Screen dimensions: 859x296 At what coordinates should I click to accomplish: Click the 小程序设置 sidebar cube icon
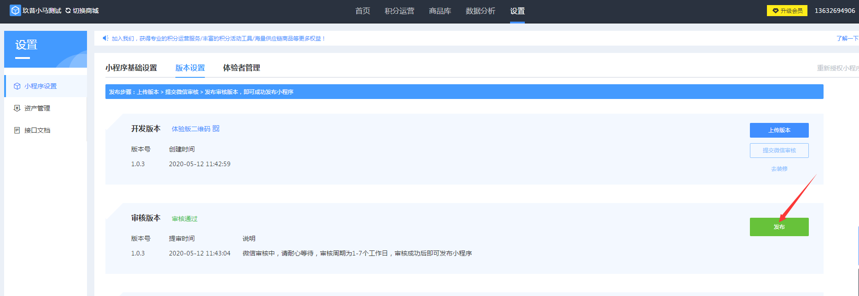[x=17, y=86]
